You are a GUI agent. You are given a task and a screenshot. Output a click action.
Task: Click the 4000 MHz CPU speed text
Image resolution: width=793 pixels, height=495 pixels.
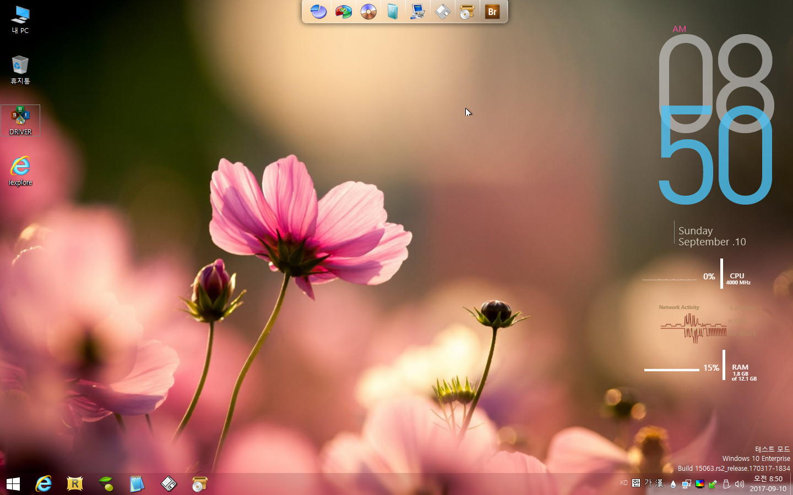pos(738,283)
